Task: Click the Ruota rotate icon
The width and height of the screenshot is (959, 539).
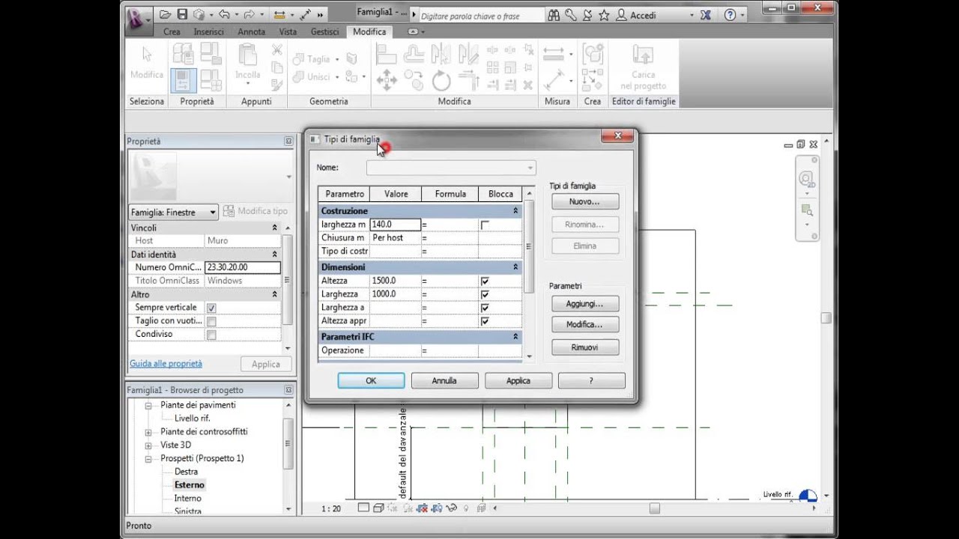Action: (x=441, y=79)
